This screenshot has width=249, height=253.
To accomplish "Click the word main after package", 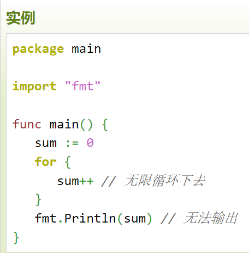I will 86,48.
